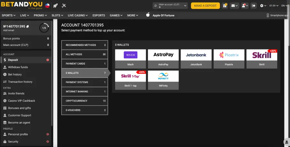Click Personal profile red alert badge

(48, 134)
